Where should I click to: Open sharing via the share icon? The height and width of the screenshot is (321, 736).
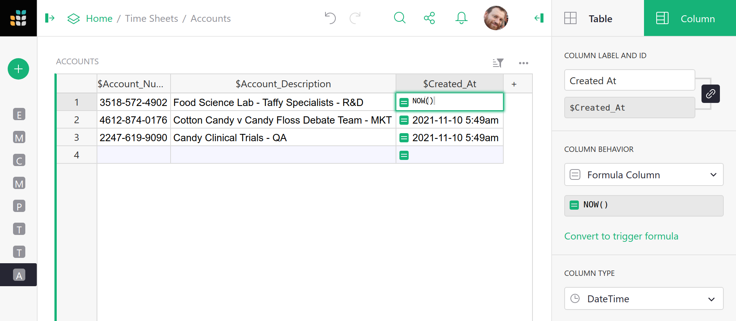click(x=430, y=18)
